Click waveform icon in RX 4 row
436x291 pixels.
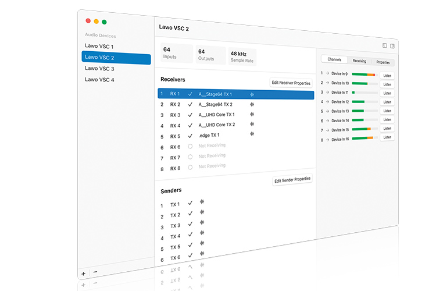pyautogui.click(x=252, y=124)
